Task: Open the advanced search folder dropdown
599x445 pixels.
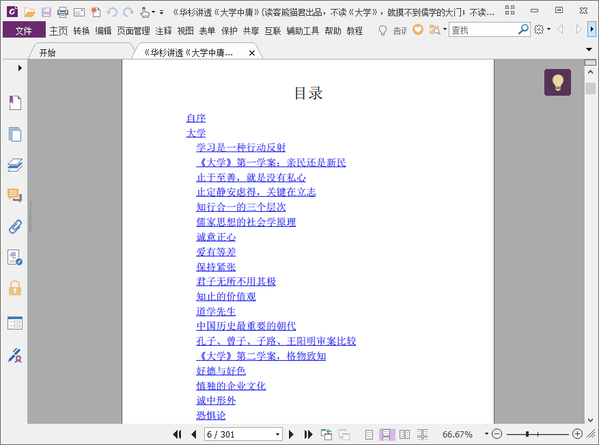Action: tap(445, 29)
